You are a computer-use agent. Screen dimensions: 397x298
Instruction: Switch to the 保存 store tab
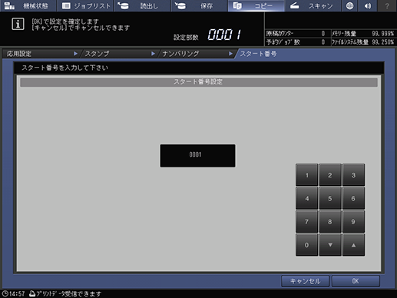(x=199, y=5)
